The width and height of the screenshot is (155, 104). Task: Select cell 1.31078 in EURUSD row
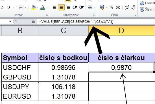coord(63,96)
